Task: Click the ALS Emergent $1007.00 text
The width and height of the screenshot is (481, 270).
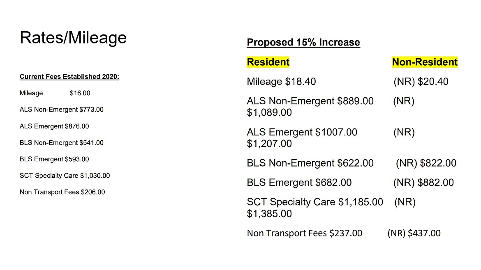Action: coord(302,132)
